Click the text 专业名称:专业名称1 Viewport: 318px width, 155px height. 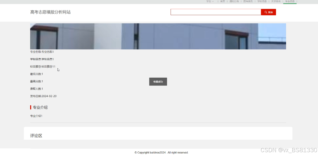point(42,52)
